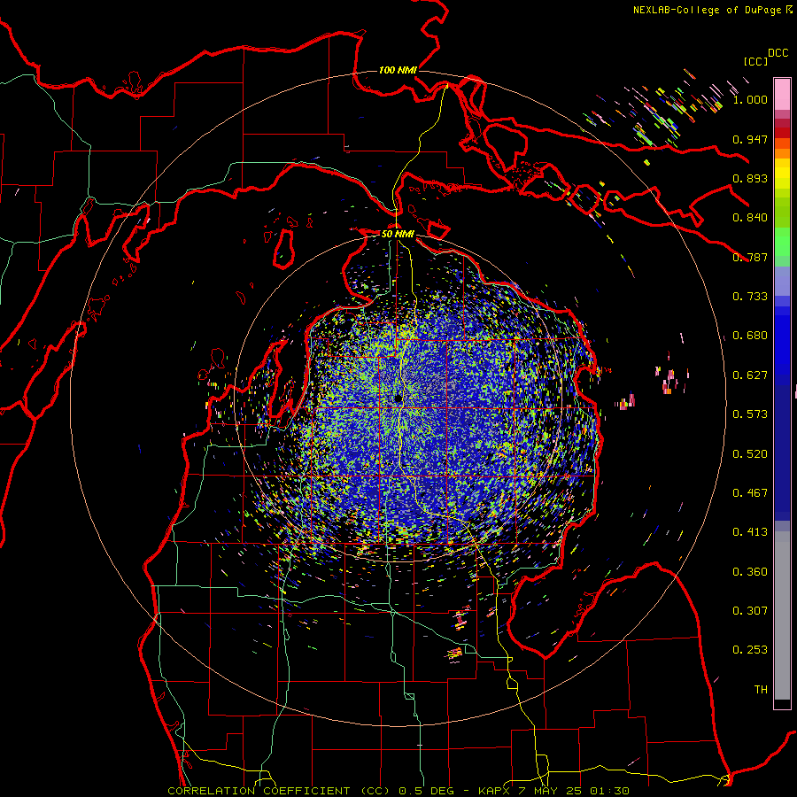The height and width of the screenshot is (797, 797).
Task: Select the 0.307 legend value
Action: [x=750, y=611]
